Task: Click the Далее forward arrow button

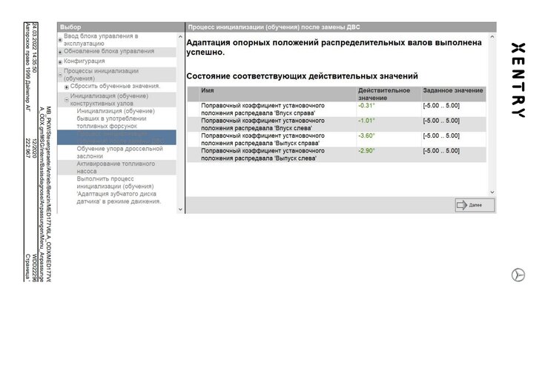Action: click(x=475, y=205)
